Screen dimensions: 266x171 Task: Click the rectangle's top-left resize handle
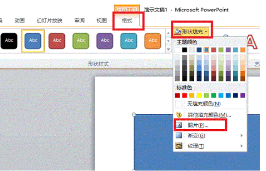coord(134,115)
